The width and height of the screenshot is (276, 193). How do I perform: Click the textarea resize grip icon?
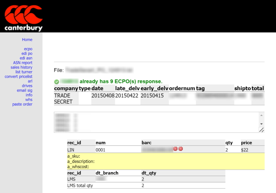[261, 130]
